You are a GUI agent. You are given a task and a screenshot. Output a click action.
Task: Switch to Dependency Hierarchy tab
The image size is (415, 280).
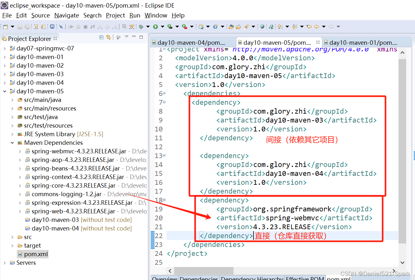tap(252, 278)
